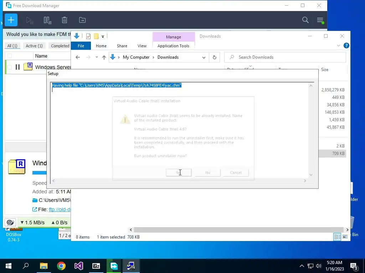Tick the select-all checkbox in FDM list header
The height and width of the screenshot is (273, 365).
click(x=10, y=56)
